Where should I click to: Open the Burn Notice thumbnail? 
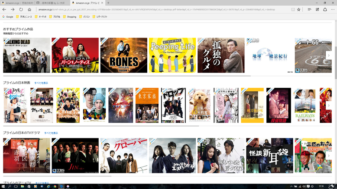(x=75, y=55)
